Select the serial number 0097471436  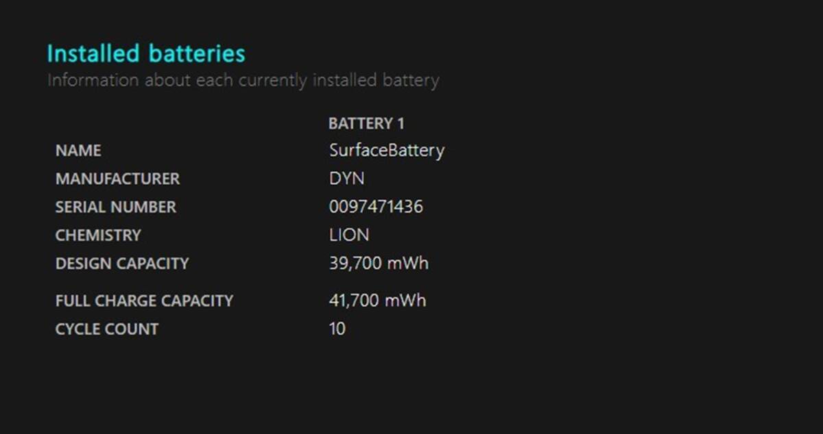click(376, 207)
